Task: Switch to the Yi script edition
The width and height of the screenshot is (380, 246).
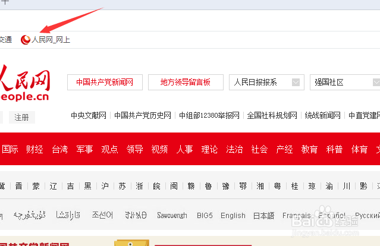Action: pyautogui.click(x=136, y=215)
